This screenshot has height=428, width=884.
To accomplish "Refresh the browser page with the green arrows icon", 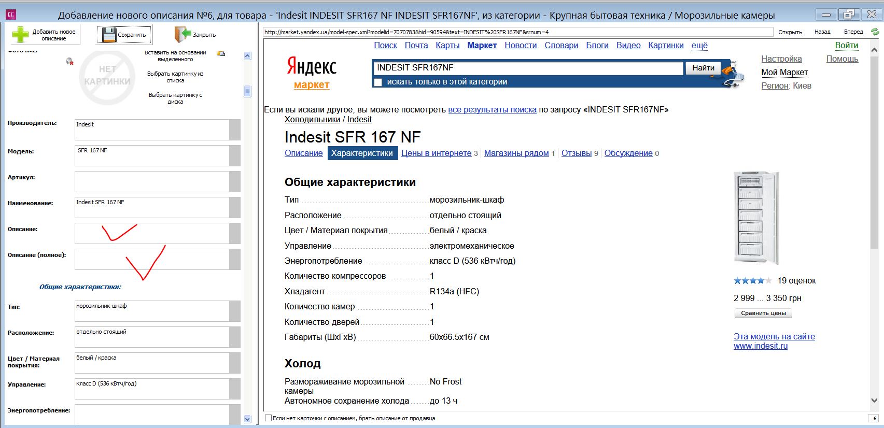I will pyautogui.click(x=875, y=32).
